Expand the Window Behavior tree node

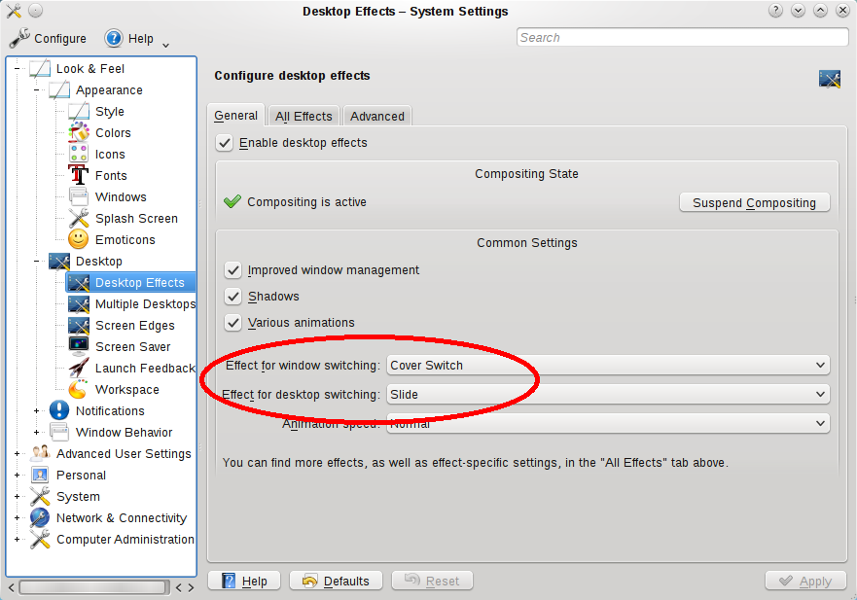(37, 432)
